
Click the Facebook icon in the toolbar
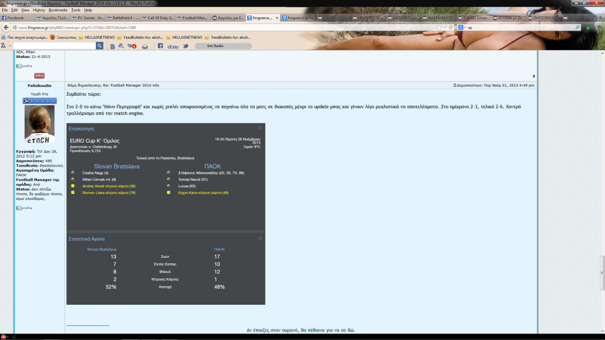coord(160,46)
